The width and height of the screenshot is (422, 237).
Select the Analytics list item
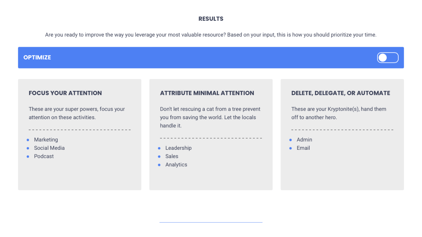coord(176,165)
